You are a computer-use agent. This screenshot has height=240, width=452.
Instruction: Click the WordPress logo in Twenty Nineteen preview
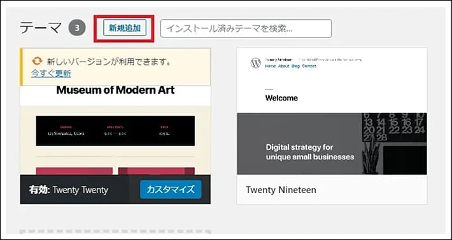(x=256, y=63)
